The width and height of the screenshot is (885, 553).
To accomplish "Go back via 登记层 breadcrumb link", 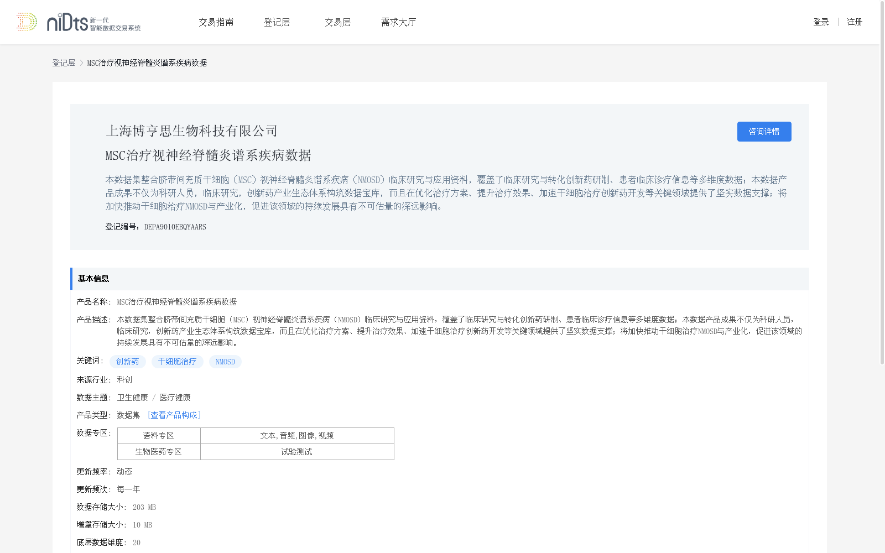I will coord(64,63).
